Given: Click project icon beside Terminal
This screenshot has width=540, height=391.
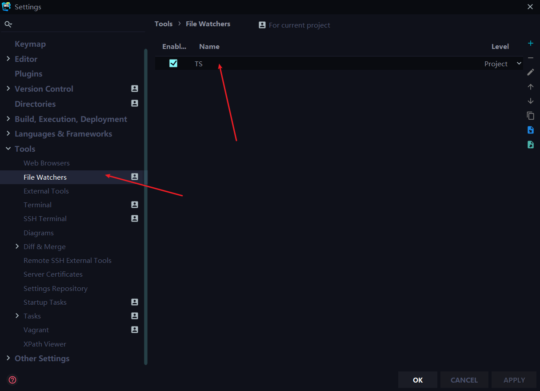Looking at the screenshot, I should [135, 205].
